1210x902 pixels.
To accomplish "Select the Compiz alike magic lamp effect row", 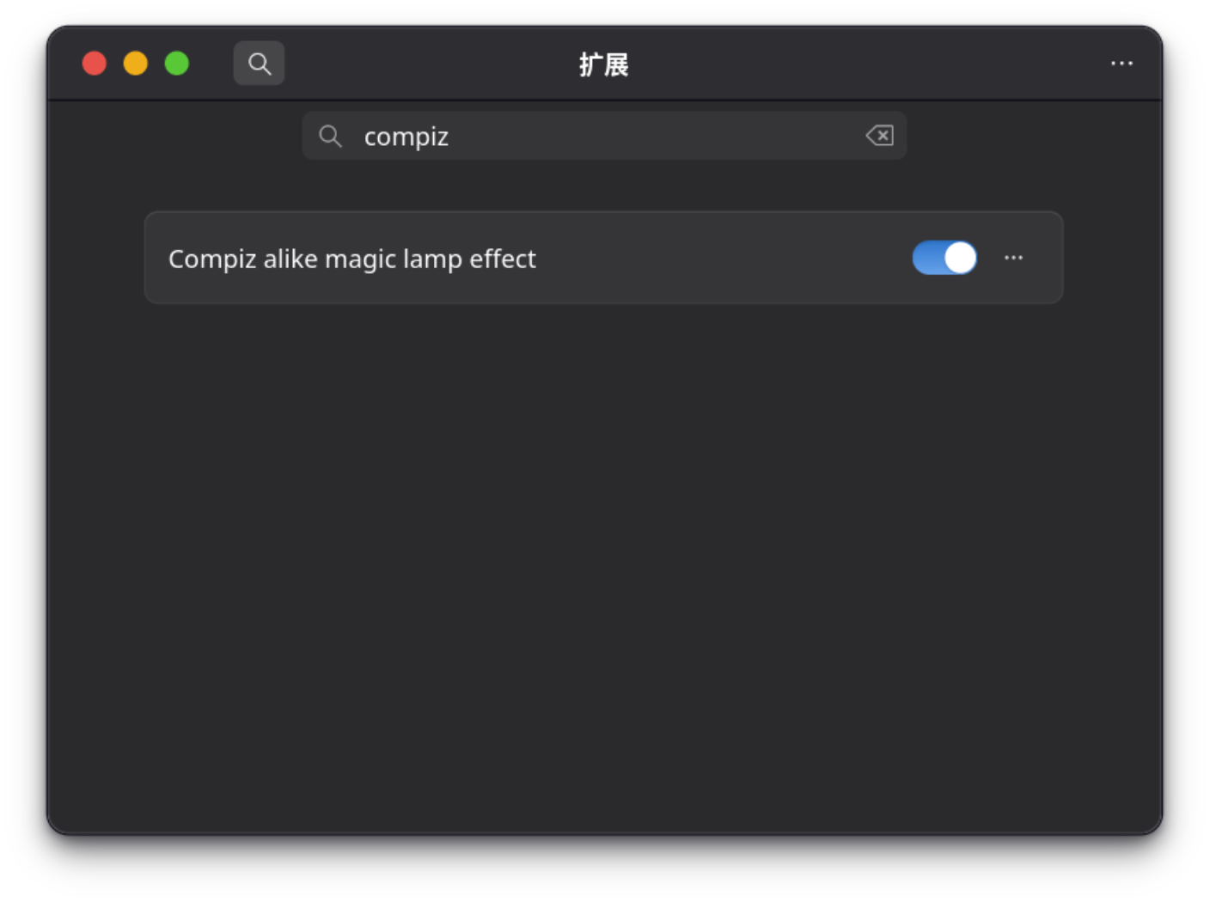I will click(x=604, y=258).
